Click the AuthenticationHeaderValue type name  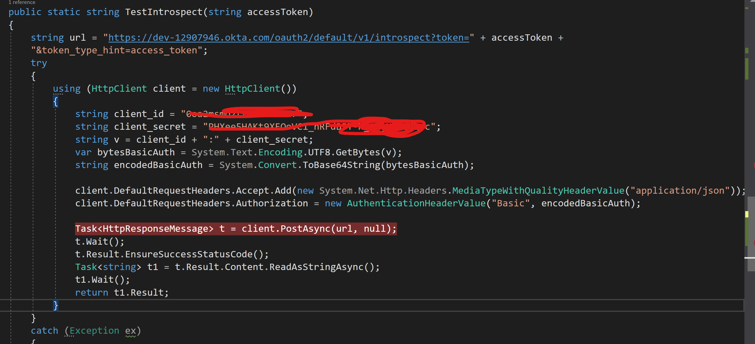click(x=416, y=203)
